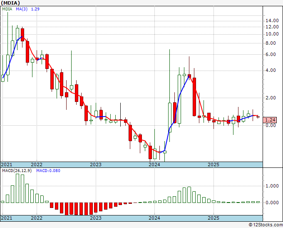Click the red 1.24 current price tag
The image size is (283, 228).
(270, 119)
